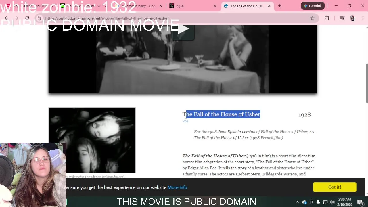This screenshot has width=368, height=207.
Task: Open the Chrome profile avatar
Action: [x=352, y=18]
